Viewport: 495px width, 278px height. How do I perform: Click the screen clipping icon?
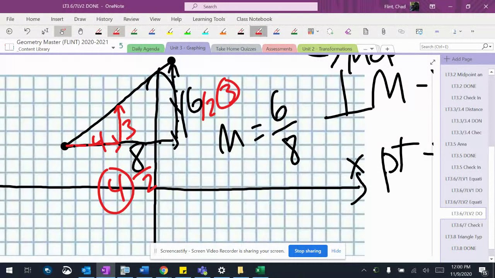(x=419, y=31)
